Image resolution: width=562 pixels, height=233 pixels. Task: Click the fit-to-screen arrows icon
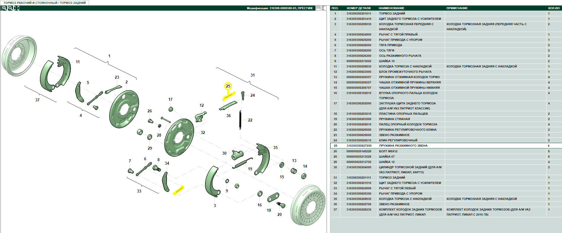(x=17, y=8)
